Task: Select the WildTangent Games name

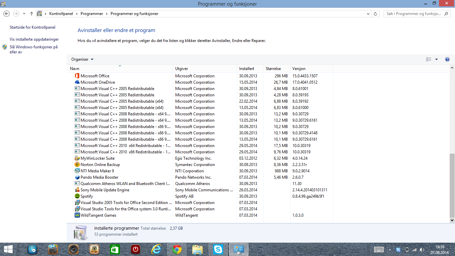Action: tap(98, 215)
